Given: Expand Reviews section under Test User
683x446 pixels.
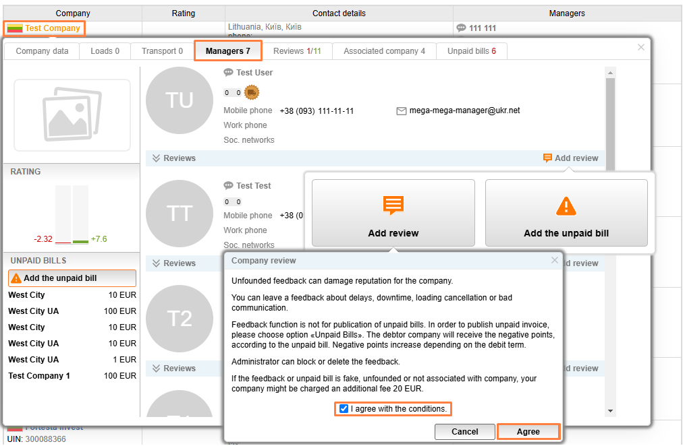Looking at the screenshot, I should click(174, 158).
